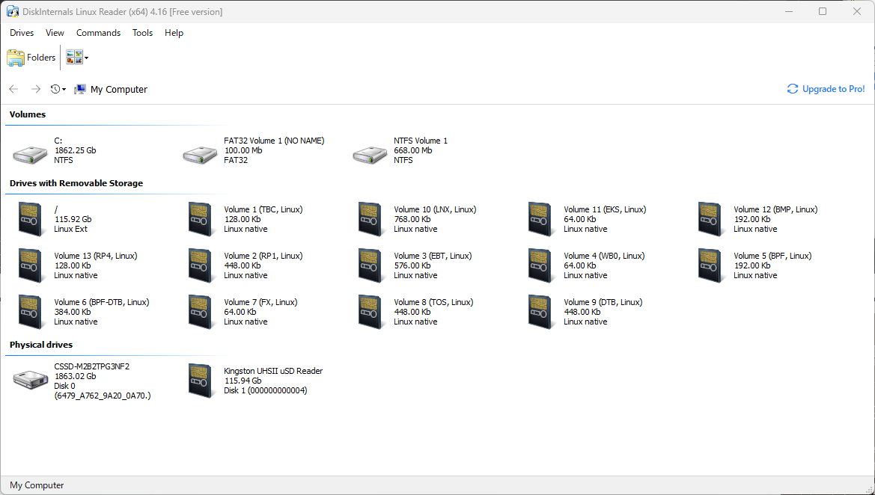Screen dimensions: 875x495
Task: Select Volume 12 (BMP, Linux) icon
Action: tap(710, 219)
